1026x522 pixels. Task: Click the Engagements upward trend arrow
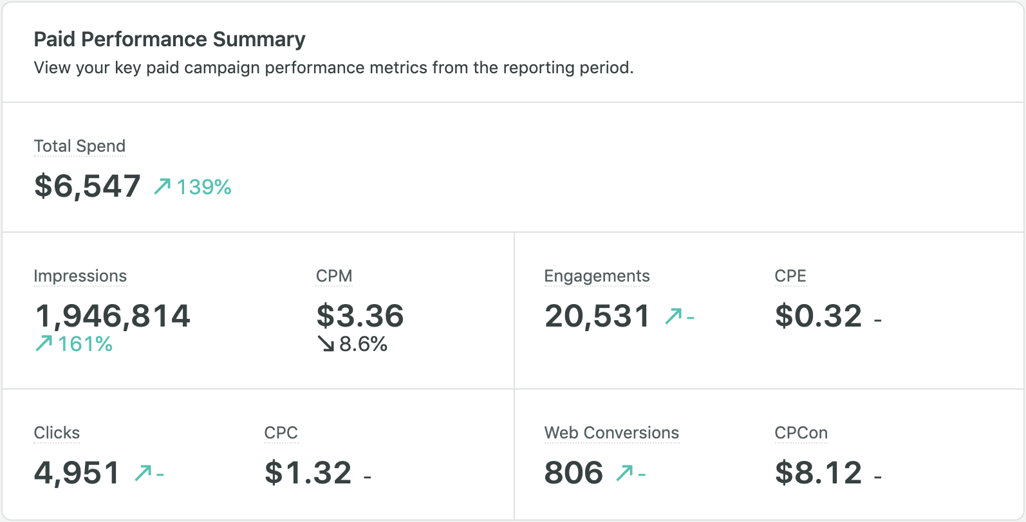pos(673,316)
